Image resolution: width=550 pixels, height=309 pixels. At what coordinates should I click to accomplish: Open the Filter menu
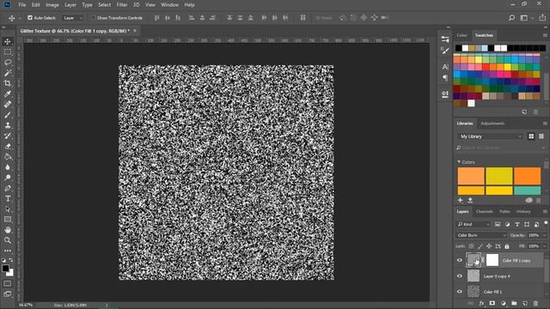(x=122, y=5)
